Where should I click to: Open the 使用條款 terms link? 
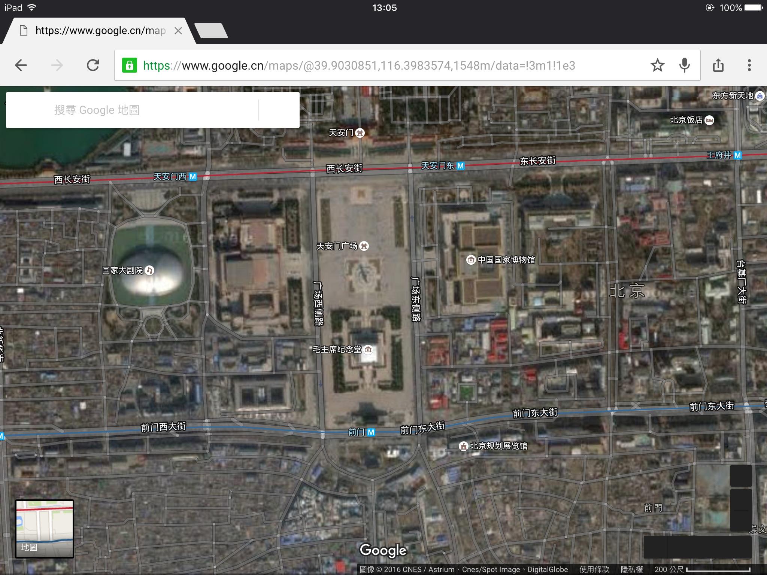tap(594, 569)
